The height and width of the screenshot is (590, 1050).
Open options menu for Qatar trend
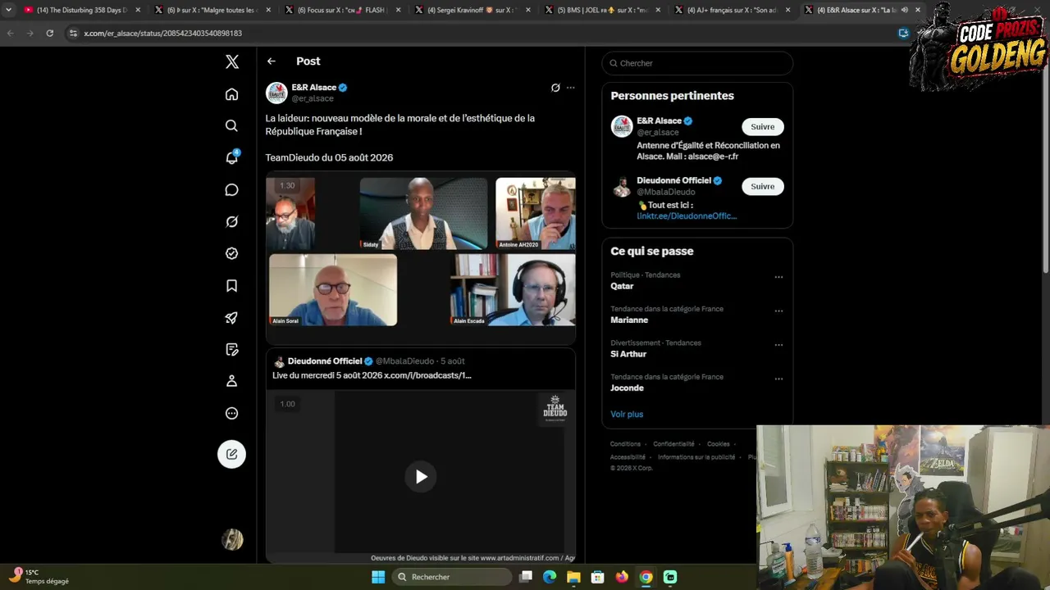point(778,277)
